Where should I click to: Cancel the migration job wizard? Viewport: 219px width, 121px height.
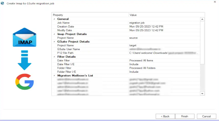coord(207,116)
